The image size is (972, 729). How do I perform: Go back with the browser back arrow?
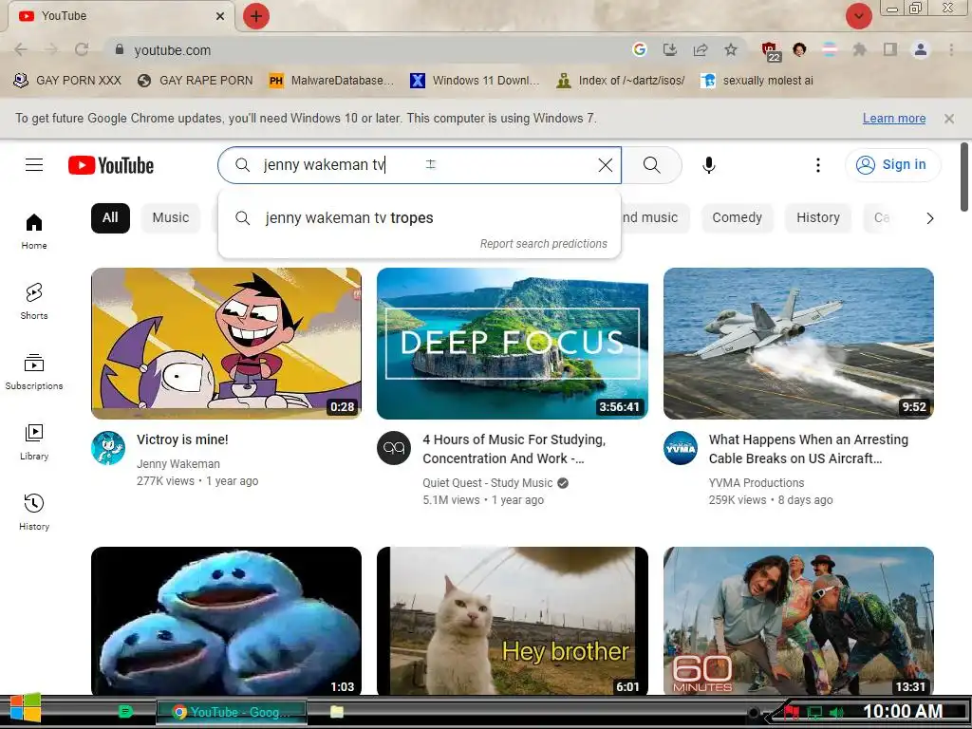pos(21,50)
